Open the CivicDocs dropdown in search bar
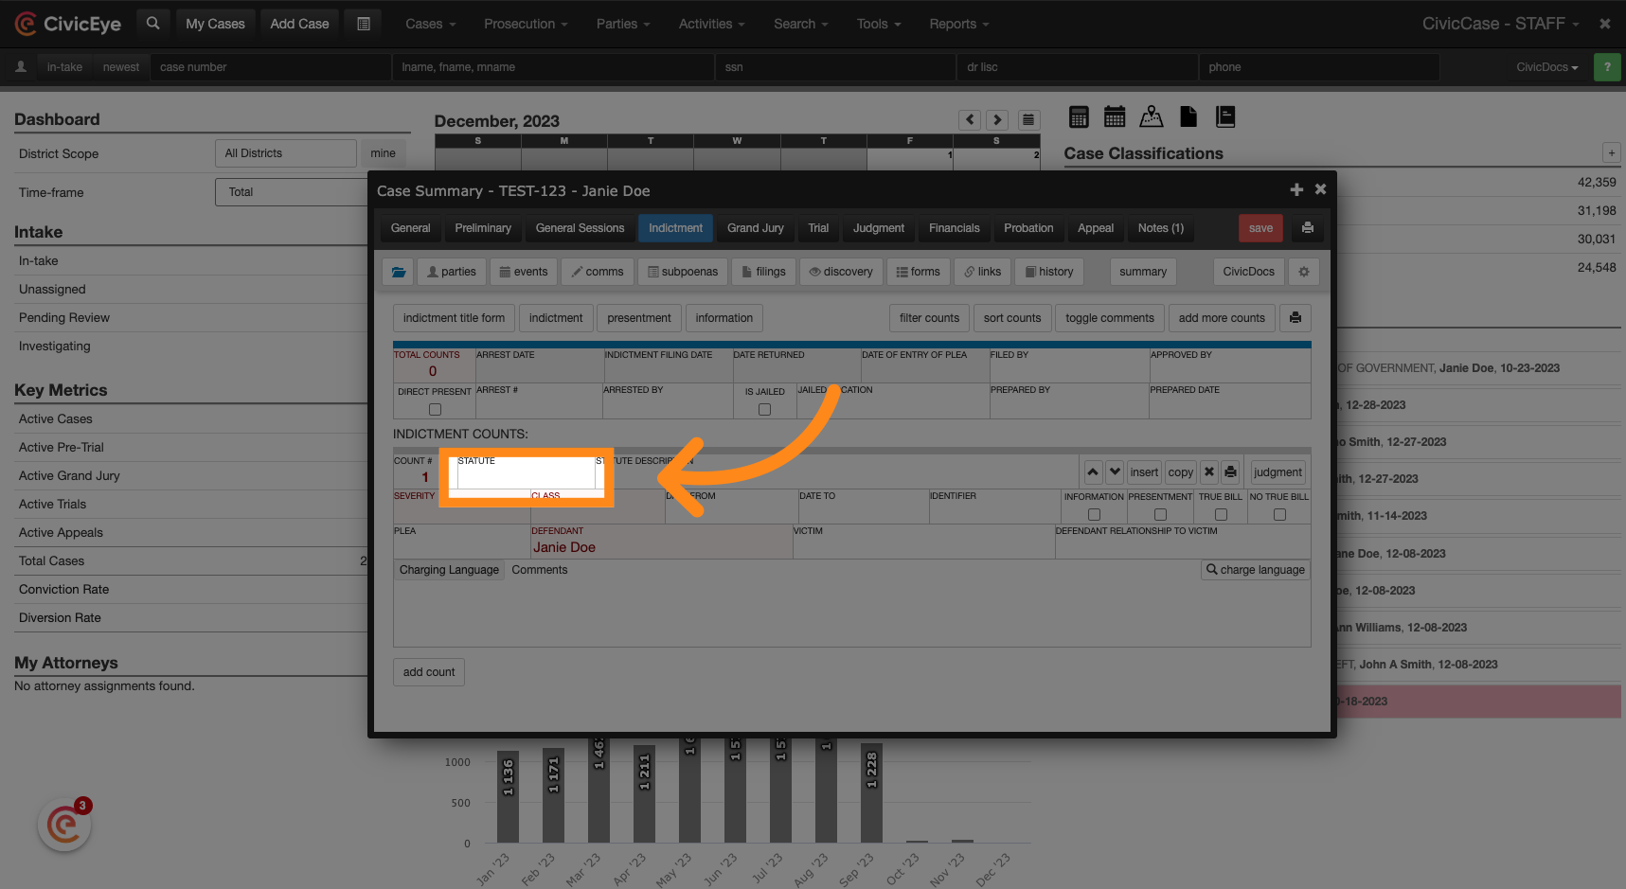The height and width of the screenshot is (889, 1626). click(1547, 67)
